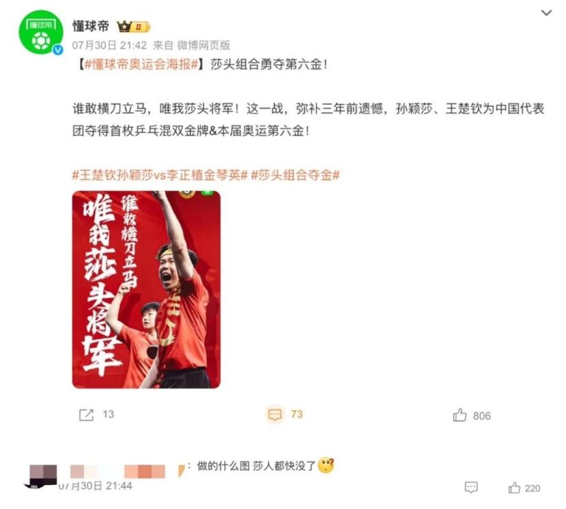Viewport: 566px width, 509px height.
Task: Enlarge the red poster image thumbnail
Action: click(x=146, y=290)
